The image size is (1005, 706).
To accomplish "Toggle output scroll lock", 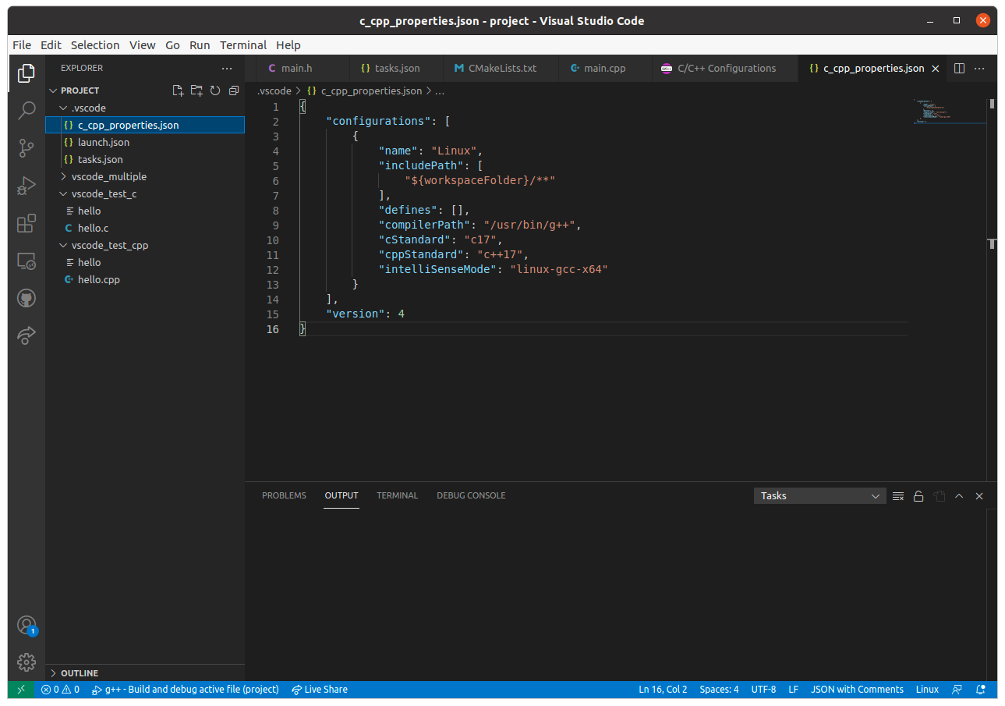I will [x=918, y=496].
